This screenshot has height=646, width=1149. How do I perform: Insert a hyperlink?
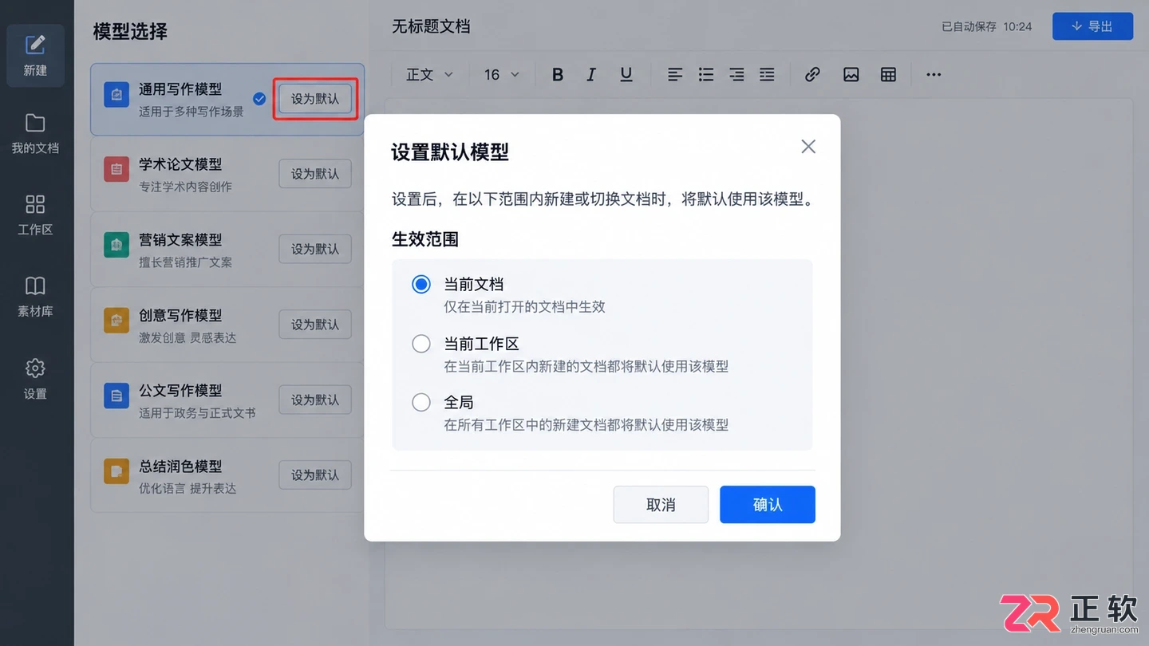[812, 74]
